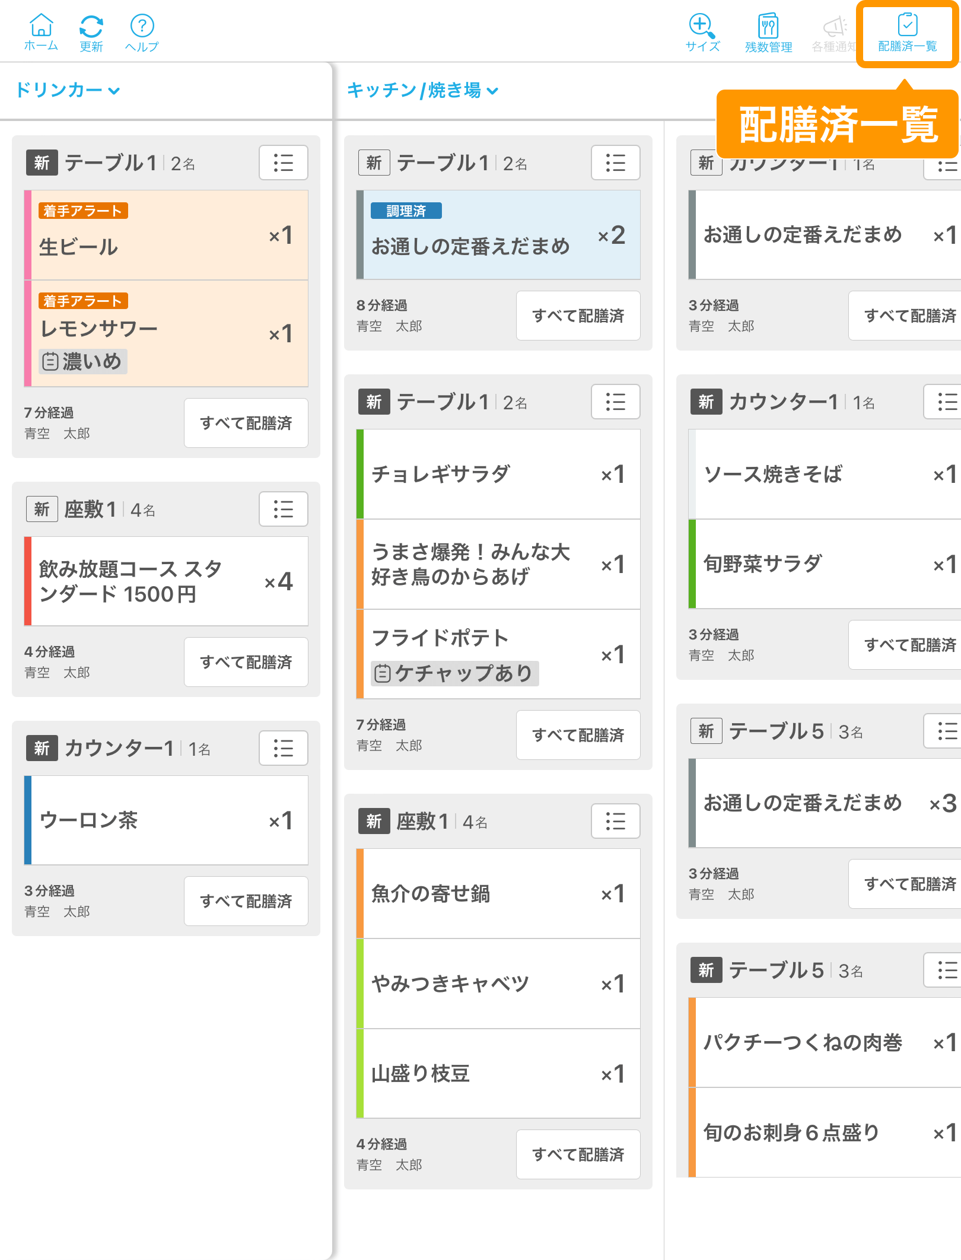
Task: Mark all served for ウーロン茶 order
Action: tap(246, 901)
